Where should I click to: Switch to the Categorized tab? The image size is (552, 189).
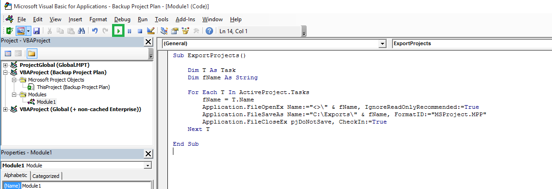[46, 176]
